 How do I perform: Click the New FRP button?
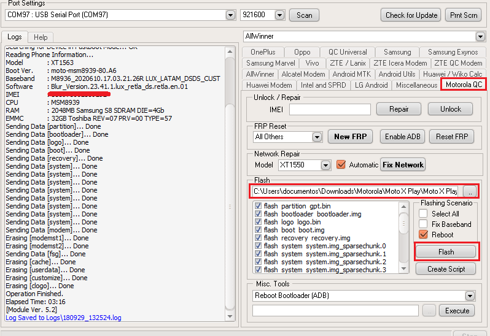[x=351, y=137]
